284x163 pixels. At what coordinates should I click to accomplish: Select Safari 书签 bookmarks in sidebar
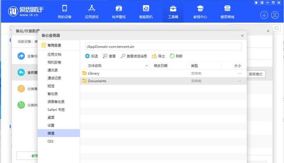(56, 110)
